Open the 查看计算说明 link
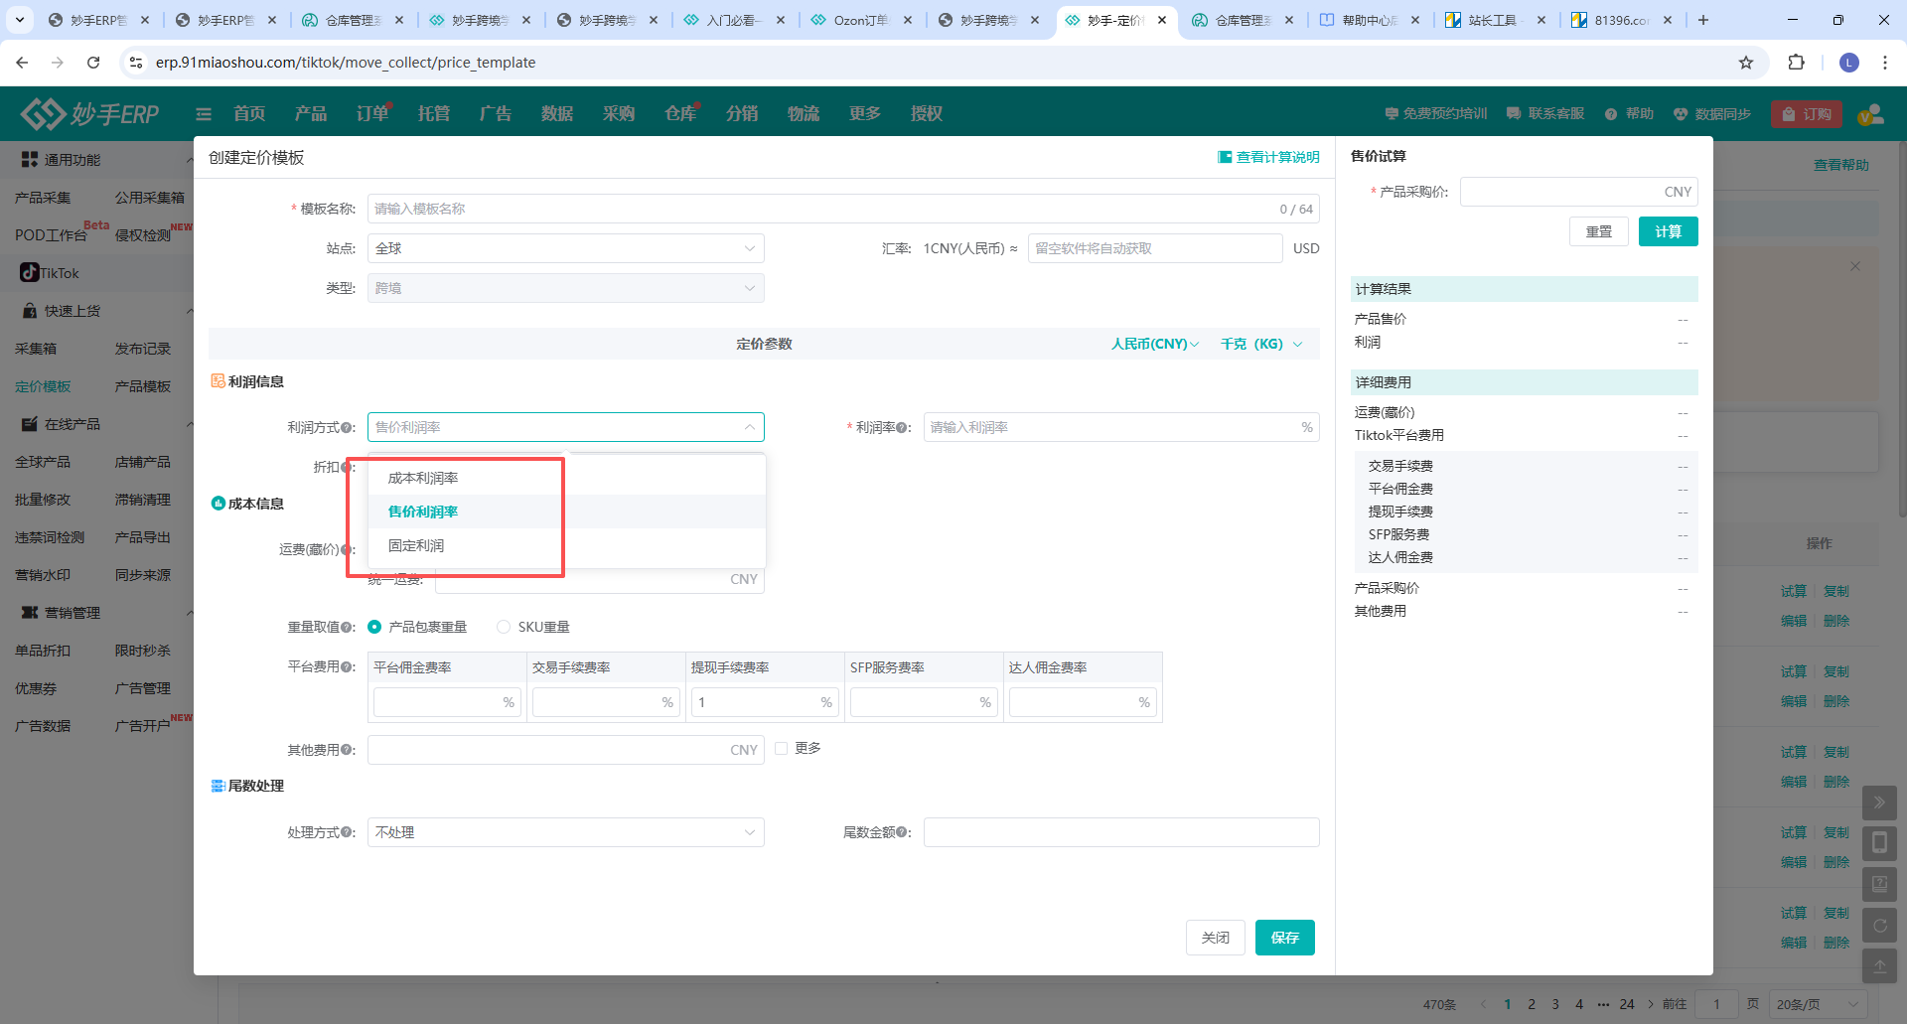The height and width of the screenshot is (1024, 1907). click(x=1268, y=157)
